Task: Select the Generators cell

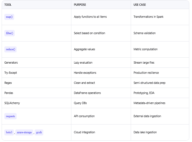Action: 11,63
